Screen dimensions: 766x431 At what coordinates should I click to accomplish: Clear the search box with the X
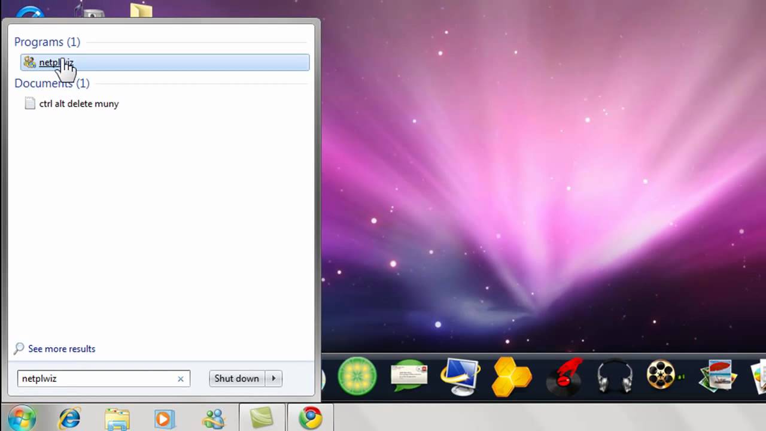181,379
